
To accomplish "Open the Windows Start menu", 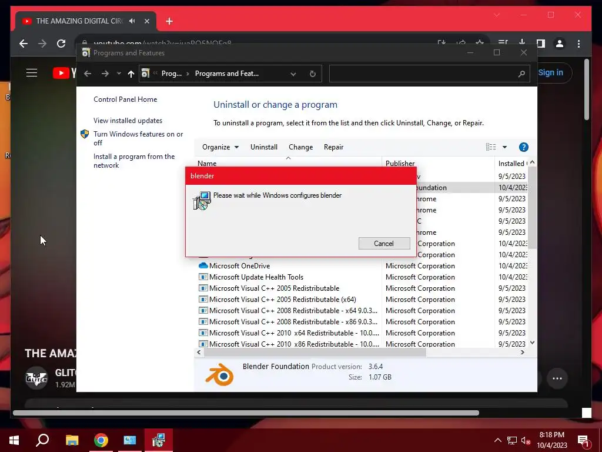I will [14, 440].
